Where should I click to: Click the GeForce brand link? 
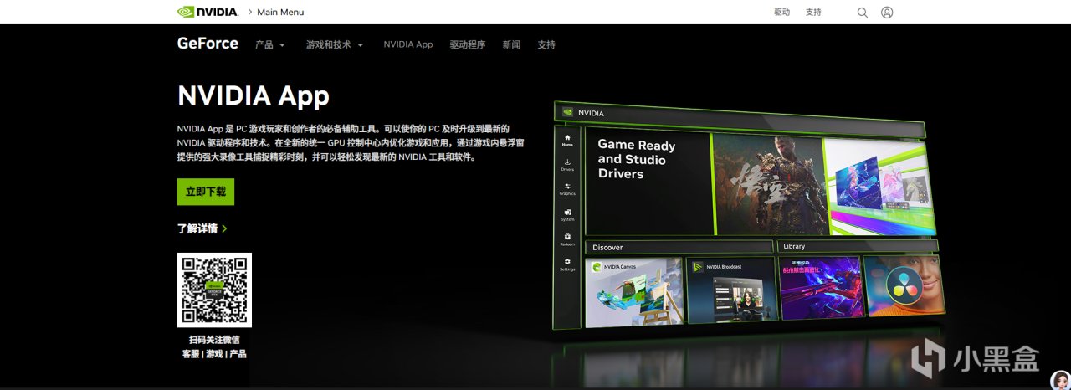point(208,44)
